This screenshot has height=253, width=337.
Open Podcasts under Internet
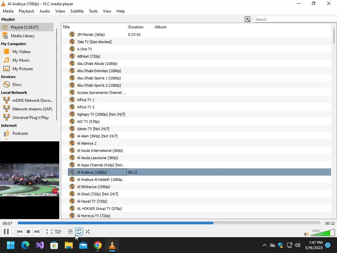point(27,133)
